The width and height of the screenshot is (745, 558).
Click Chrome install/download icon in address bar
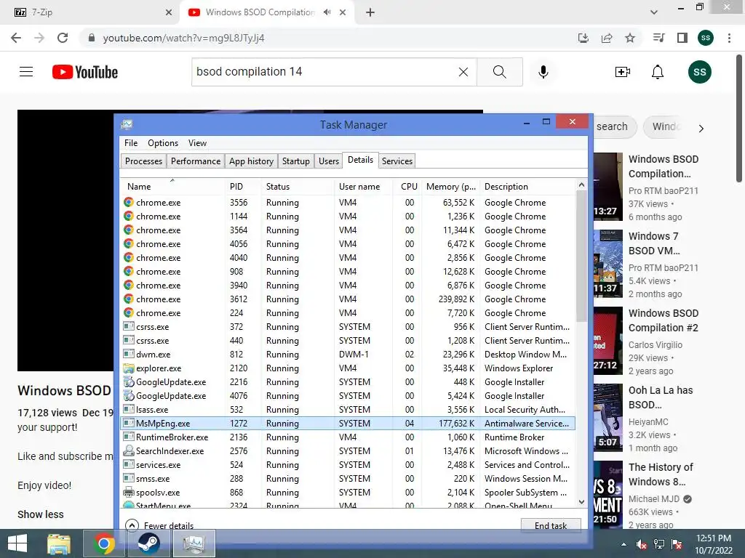[x=583, y=38]
